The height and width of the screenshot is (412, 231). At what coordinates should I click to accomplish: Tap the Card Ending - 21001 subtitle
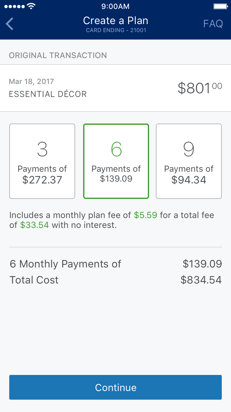click(x=116, y=30)
